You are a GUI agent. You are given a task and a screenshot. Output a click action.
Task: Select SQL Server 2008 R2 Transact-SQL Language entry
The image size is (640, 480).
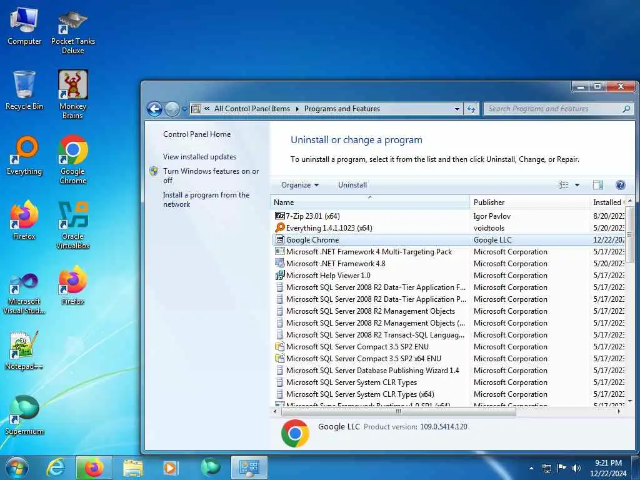pos(447,335)
